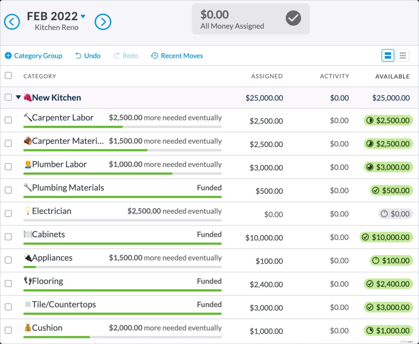The image size is (419, 344).
Task: Add a new Category Group
Action: [x=34, y=56]
